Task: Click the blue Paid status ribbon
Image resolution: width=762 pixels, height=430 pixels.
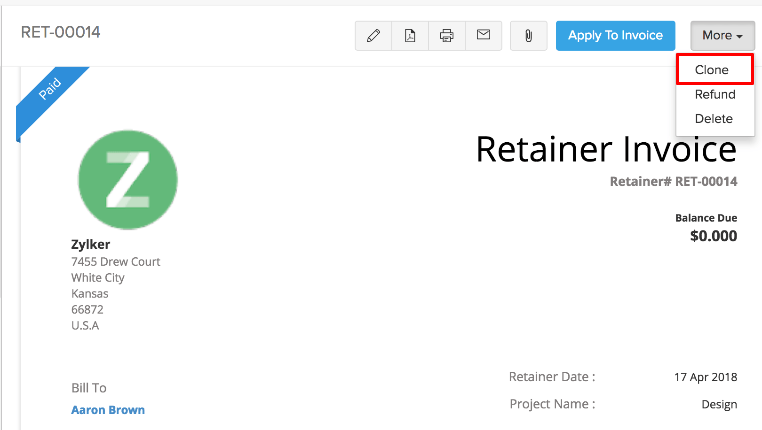Action: (x=49, y=89)
